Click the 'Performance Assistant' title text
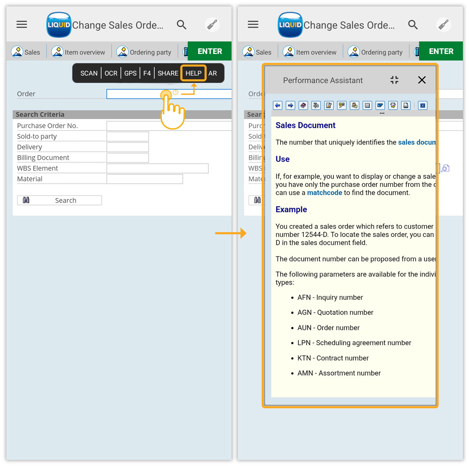Screen dimensions: 469x466 tap(323, 80)
